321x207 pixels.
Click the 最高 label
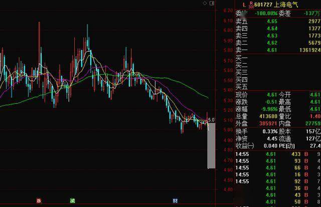click(x=285, y=102)
